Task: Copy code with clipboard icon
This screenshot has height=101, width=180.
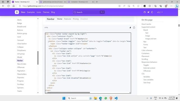Action: (134, 27)
